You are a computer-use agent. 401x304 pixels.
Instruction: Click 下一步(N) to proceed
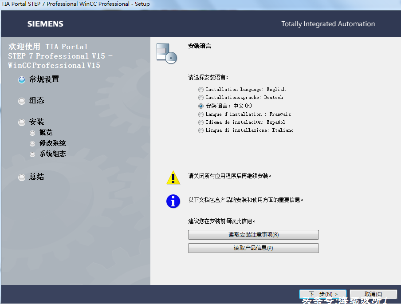point(323,294)
